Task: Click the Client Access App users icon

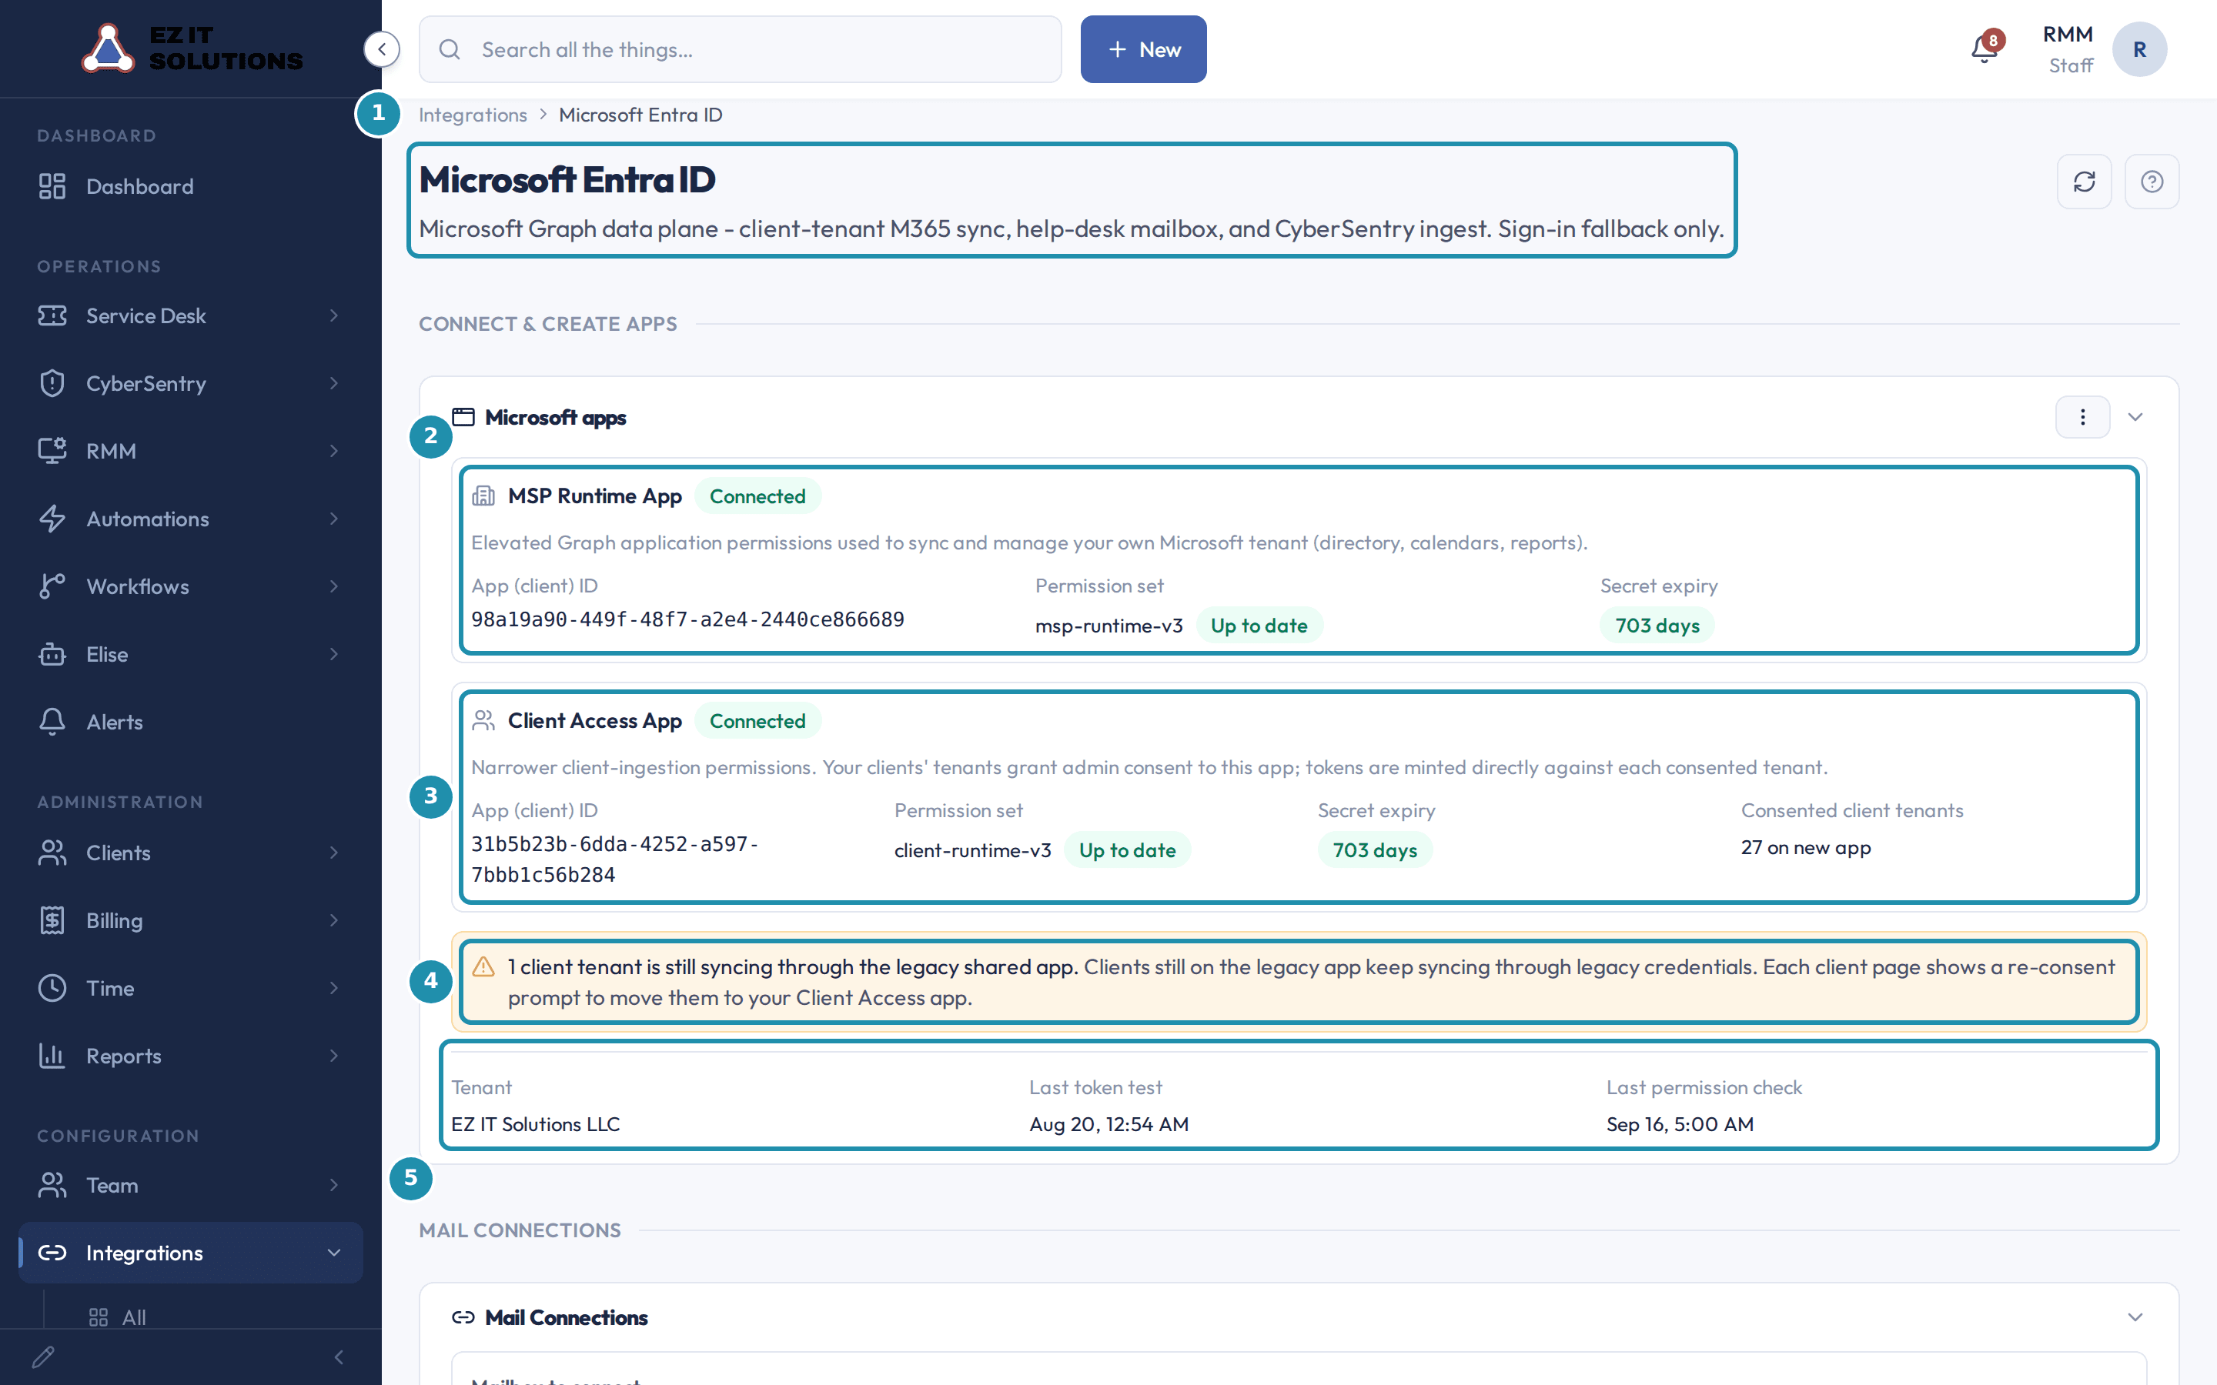Action: point(483,721)
